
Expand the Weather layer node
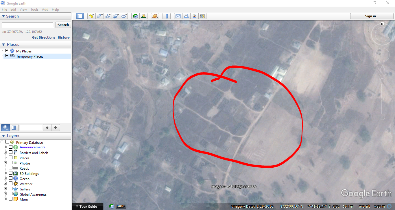(5, 183)
